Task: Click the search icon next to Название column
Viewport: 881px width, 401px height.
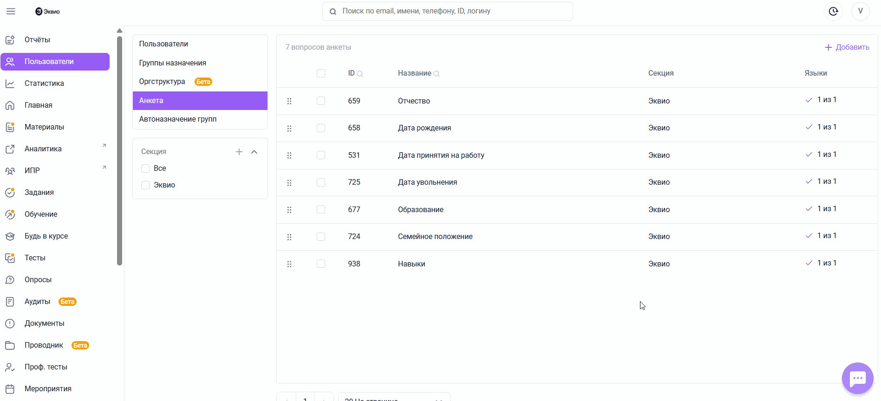Action: pyautogui.click(x=437, y=74)
